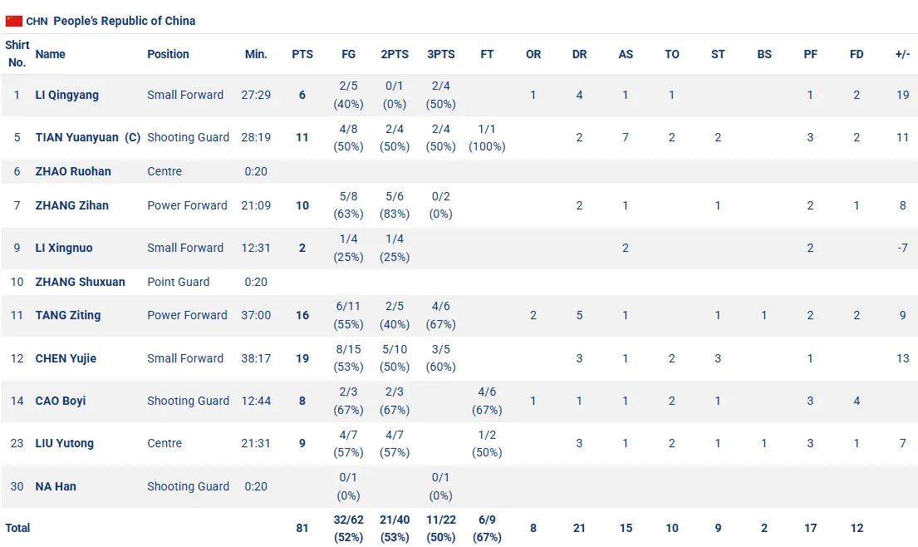Select CHEN Yujie from roster
Viewport: 918px width, 547px height.
(66, 358)
